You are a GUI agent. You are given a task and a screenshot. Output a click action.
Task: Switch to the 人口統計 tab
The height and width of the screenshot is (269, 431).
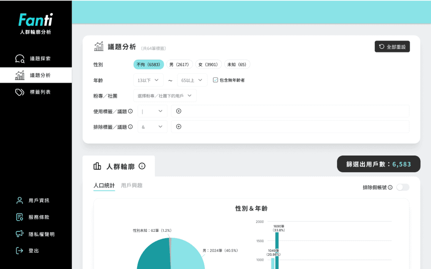104,185
